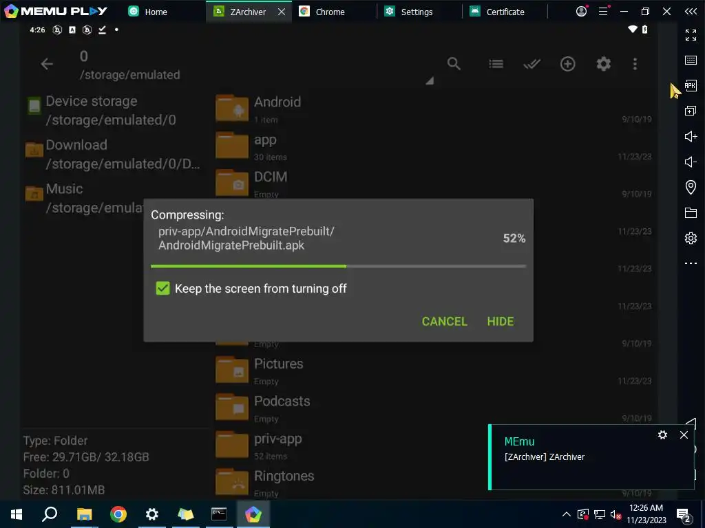Image resolution: width=705 pixels, height=528 pixels.
Task: Open the DCIM folder
Action: coord(434,183)
